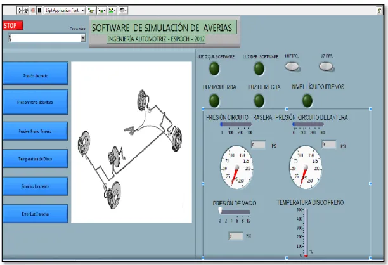Click the Pause toolbar icon
The height and width of the screenshot is (265, 388).
(x=39, y=10)
